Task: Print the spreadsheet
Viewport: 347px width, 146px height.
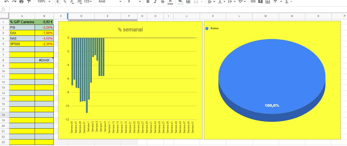Action: tap(21, 2)
